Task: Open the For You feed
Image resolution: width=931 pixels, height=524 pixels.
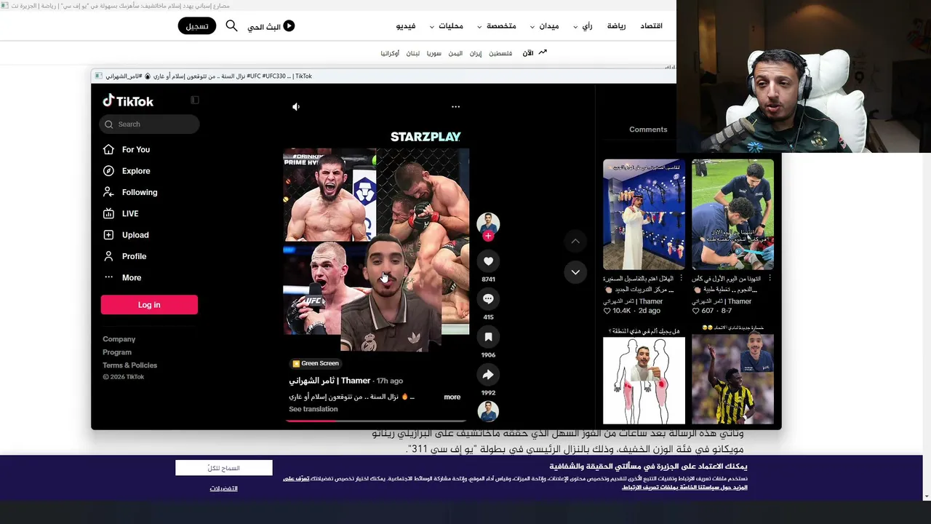Action: 136,149
